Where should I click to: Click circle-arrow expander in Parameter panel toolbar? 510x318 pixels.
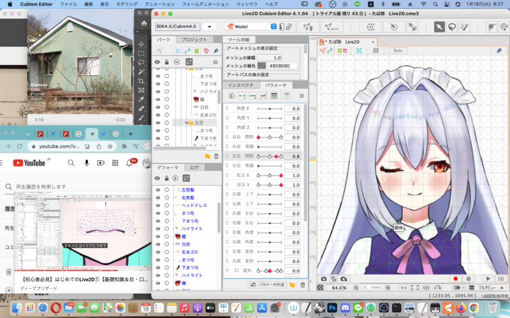pos(231,96)
